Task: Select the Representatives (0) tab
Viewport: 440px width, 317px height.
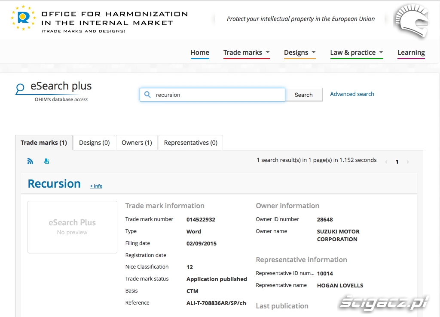Action: click(190, 143)
